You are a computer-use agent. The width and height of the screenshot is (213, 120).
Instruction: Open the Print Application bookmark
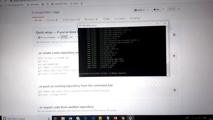tap(15, 5)
